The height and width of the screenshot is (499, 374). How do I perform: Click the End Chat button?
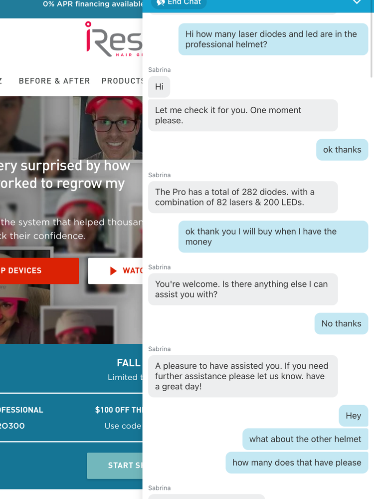pos(179,3)
